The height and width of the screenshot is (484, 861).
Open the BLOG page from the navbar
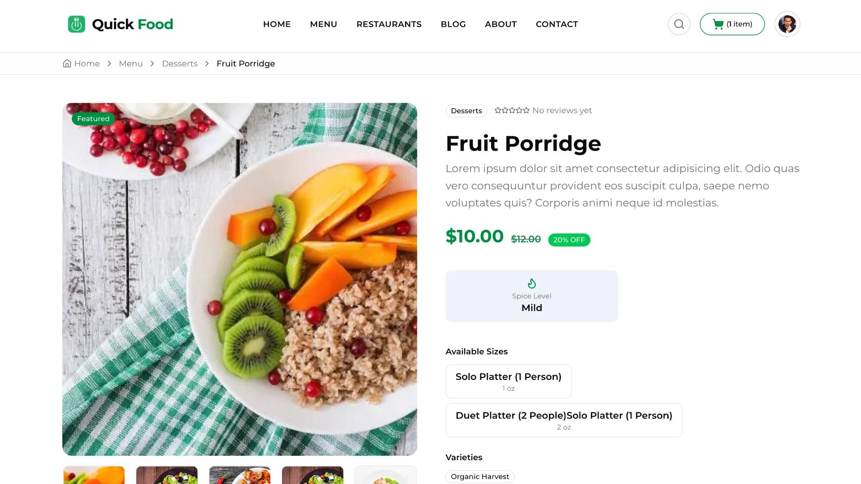(x=453, y=24)
